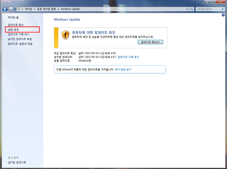
Task: Click the 최근 업데이트 확인 date value
Action: coord(97,53)
